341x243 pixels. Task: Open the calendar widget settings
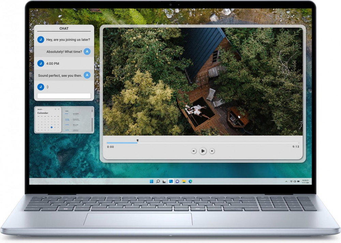click(59, 109)
